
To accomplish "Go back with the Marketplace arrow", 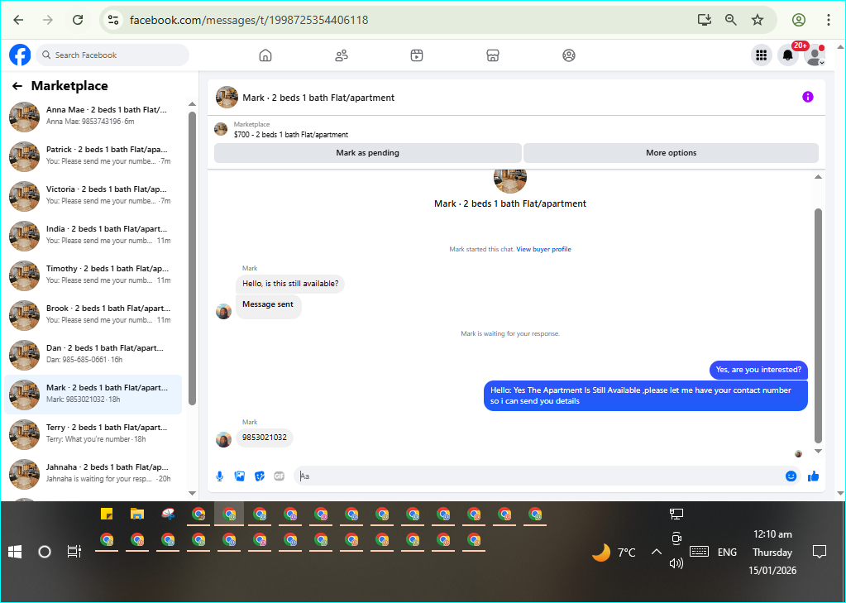I will coord(17,86).
